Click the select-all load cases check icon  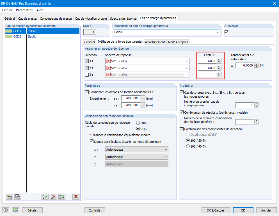(45, 197)
